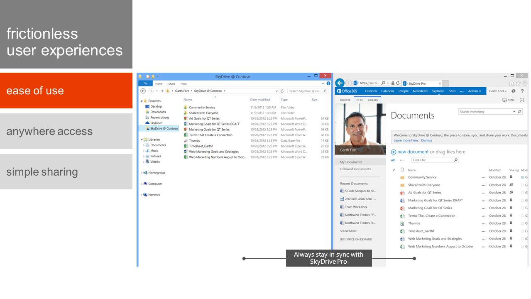Image resolution: width=531 pixels, height=299 pixels.
Task: Click sharing people icon for Shared with Everyone
Action: point(511,185)
